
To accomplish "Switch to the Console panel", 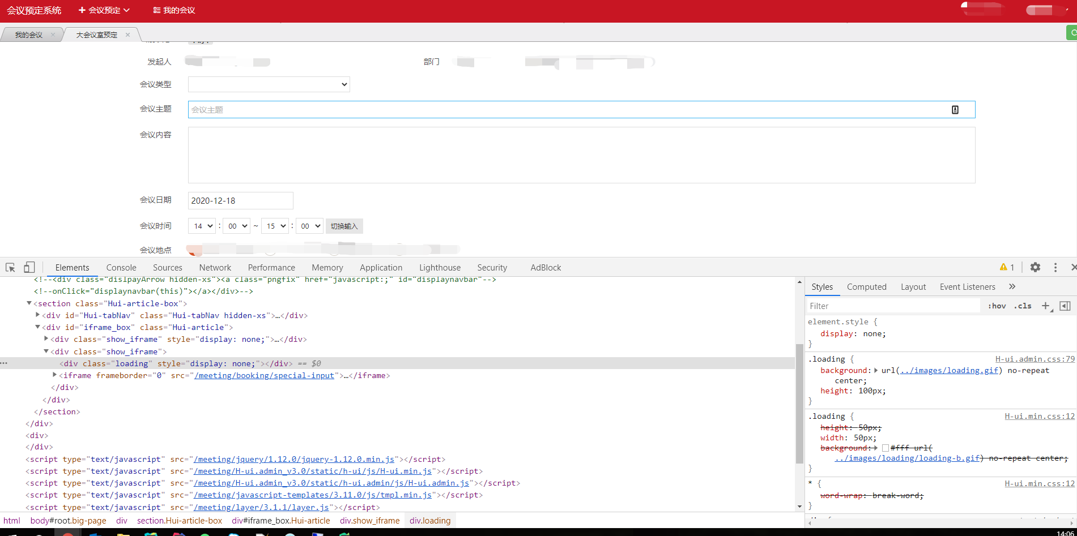I will pos(121,267).
